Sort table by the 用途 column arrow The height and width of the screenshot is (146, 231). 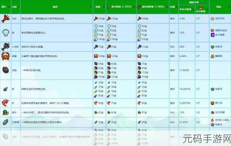[x=229, y=7]
